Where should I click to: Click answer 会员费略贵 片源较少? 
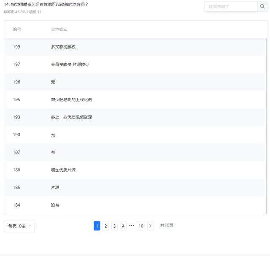[x=70, y=65]
